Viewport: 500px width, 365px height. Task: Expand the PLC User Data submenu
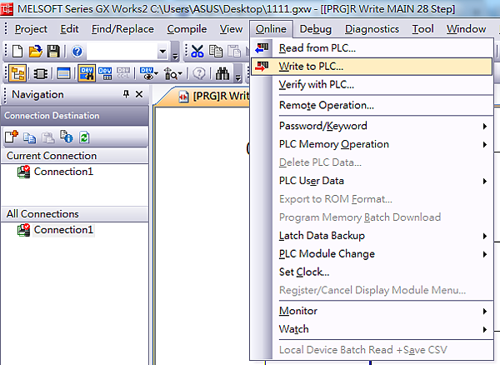(372, 181)
